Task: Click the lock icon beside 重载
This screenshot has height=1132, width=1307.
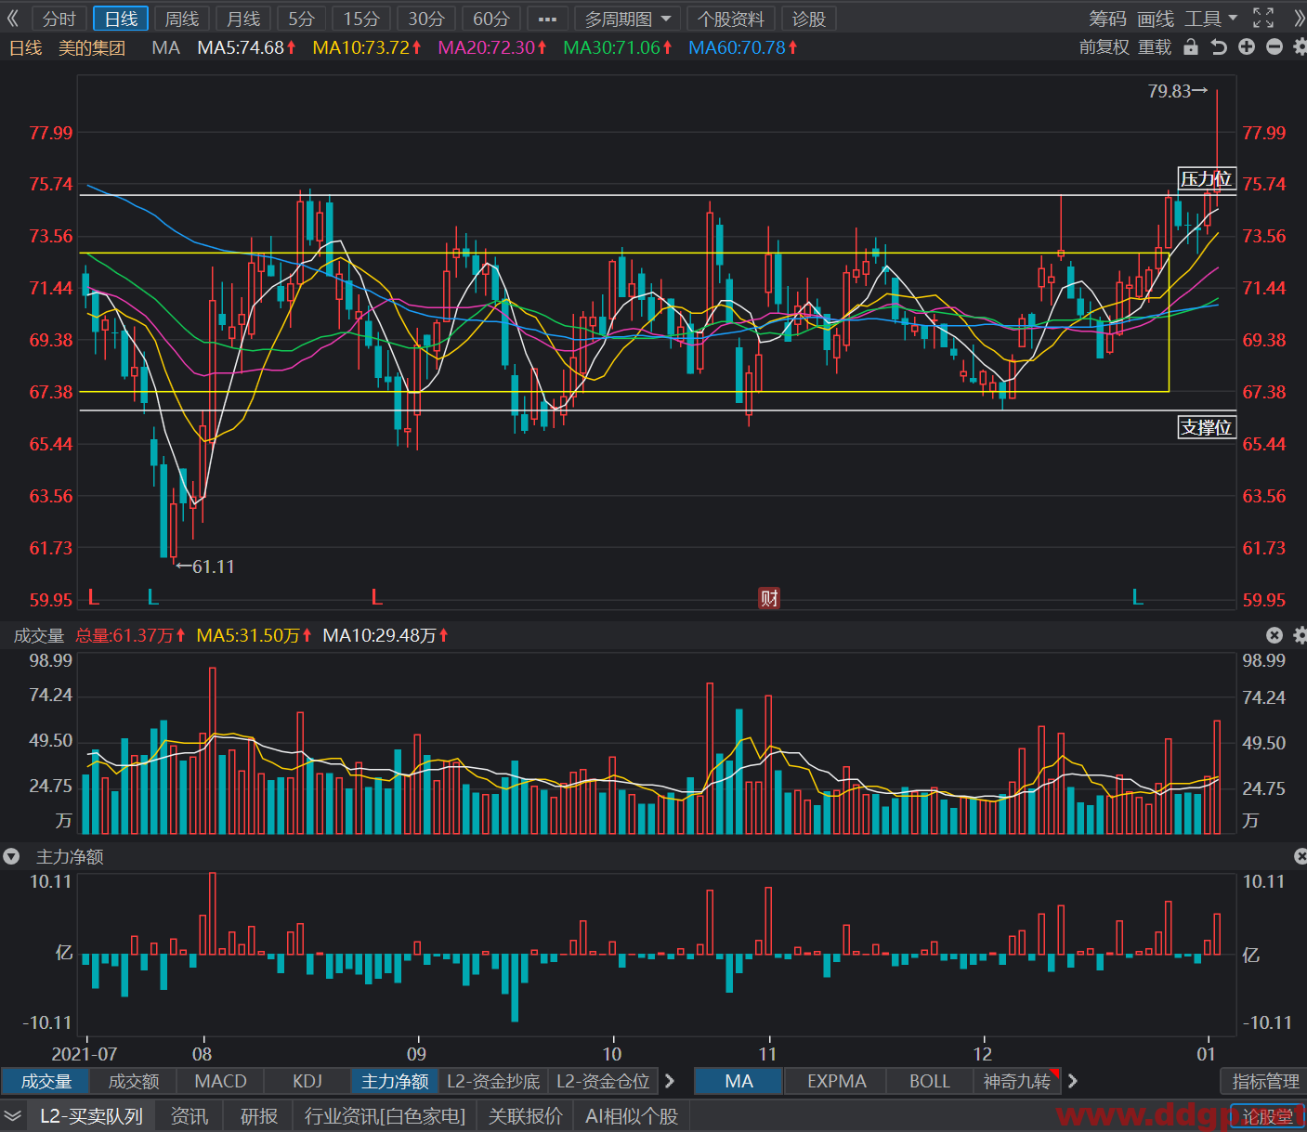Action: [1191, 47]
